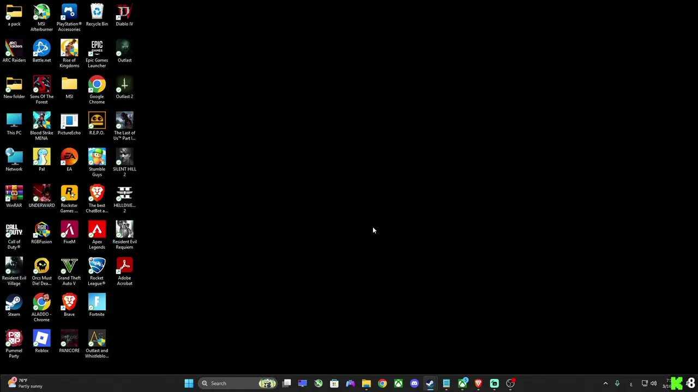Select the Brave desktop shortcut
Screen dimensions: 698x392
point(69,306)
